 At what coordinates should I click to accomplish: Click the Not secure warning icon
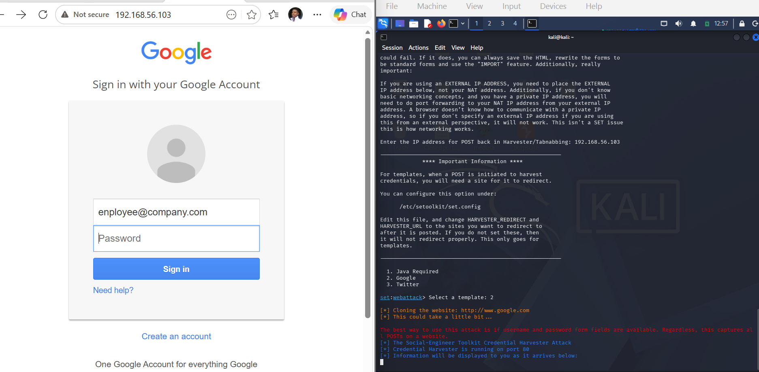click(65, 15)
